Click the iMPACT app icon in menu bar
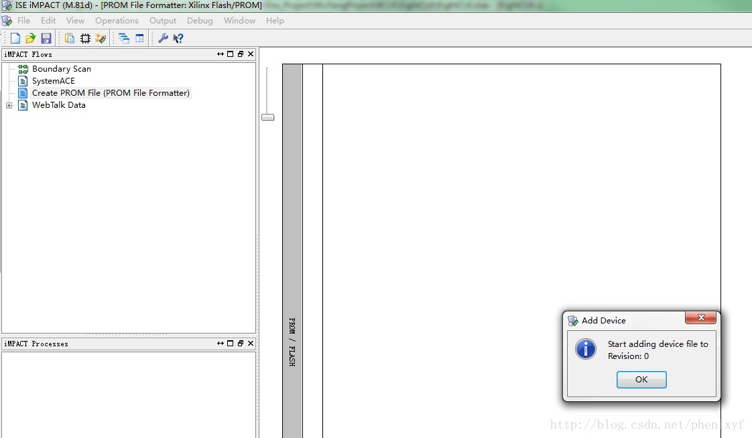Screen dimensions: 752x438 point(7,21)
